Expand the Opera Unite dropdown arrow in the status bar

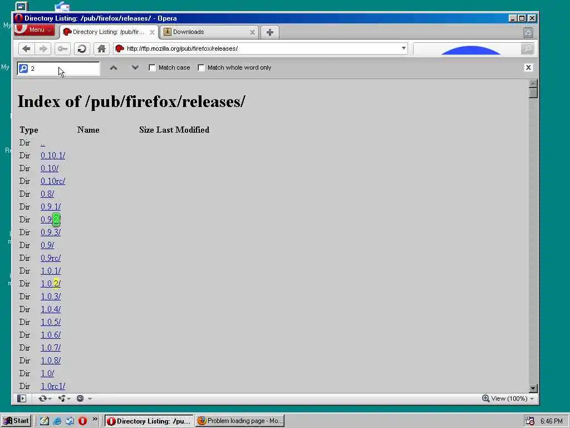click(x=68, y=399)
